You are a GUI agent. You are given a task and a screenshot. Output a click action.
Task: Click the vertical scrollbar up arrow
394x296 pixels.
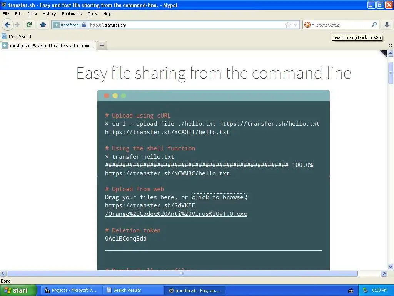(x=391, y=53)
